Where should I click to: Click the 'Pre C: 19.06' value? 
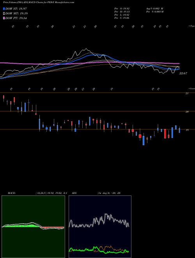[122, 18]
